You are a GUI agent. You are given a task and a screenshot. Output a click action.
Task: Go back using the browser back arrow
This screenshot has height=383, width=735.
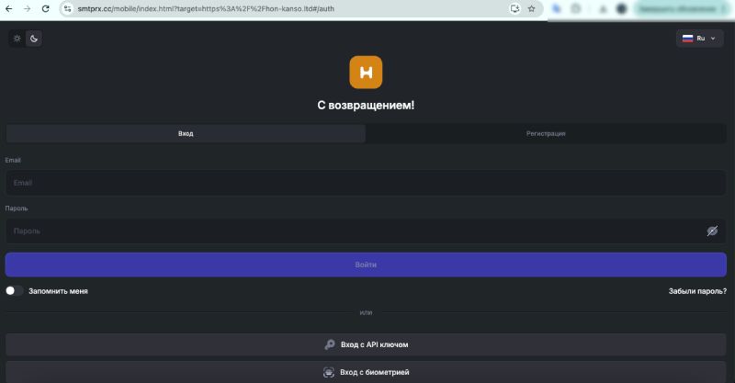point(9,8)
